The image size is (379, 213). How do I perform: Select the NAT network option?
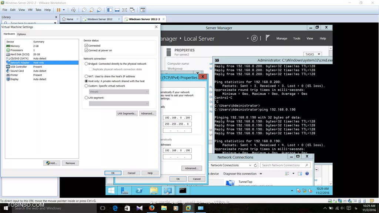click(86, 76)
